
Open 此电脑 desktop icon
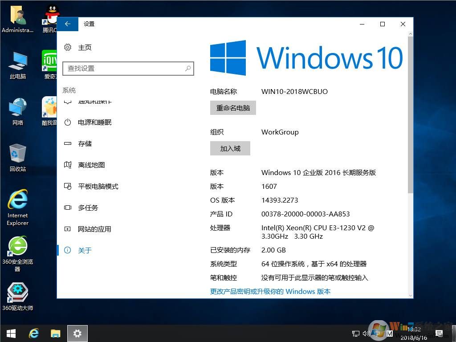(x=18, y=65)
